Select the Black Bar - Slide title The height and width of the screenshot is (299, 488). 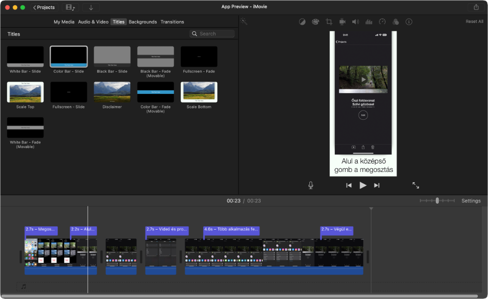click(x=112, y=57)
